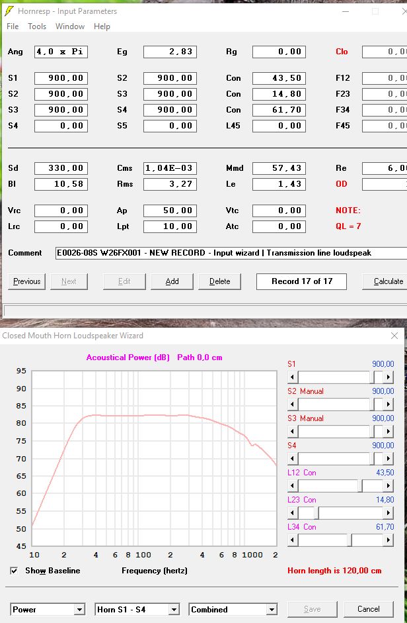407x623 pixels.
Task: Minimize the Hornresp Input Parameters window
Action: click(346, 11)
